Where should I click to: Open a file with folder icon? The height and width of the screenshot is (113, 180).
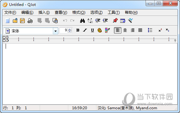pyautogui.click(x=15, y=21)
